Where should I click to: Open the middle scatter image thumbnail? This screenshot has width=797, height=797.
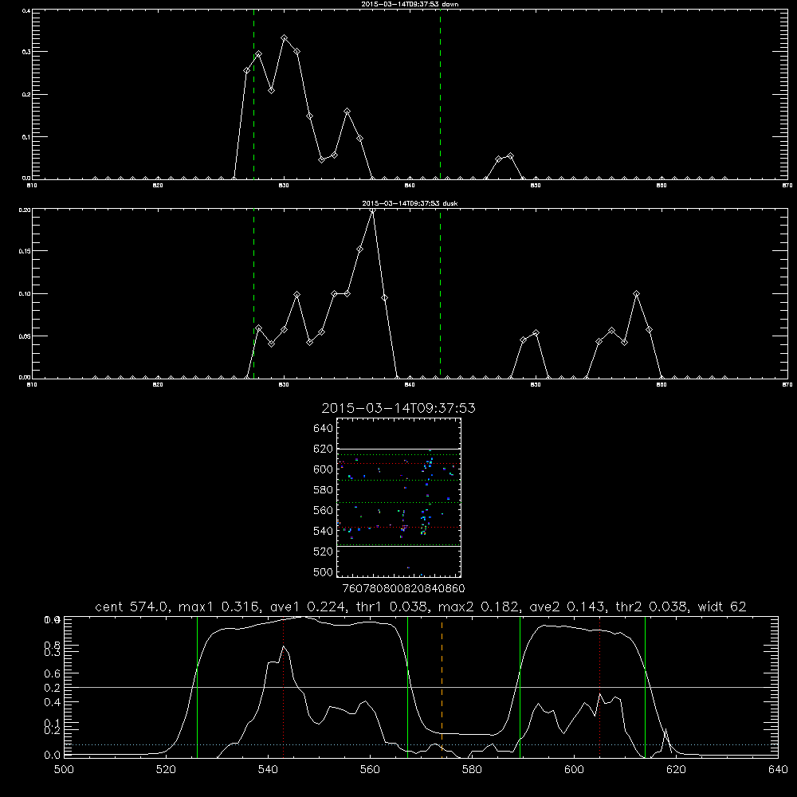pyautogui.click(x=399, y=497)
